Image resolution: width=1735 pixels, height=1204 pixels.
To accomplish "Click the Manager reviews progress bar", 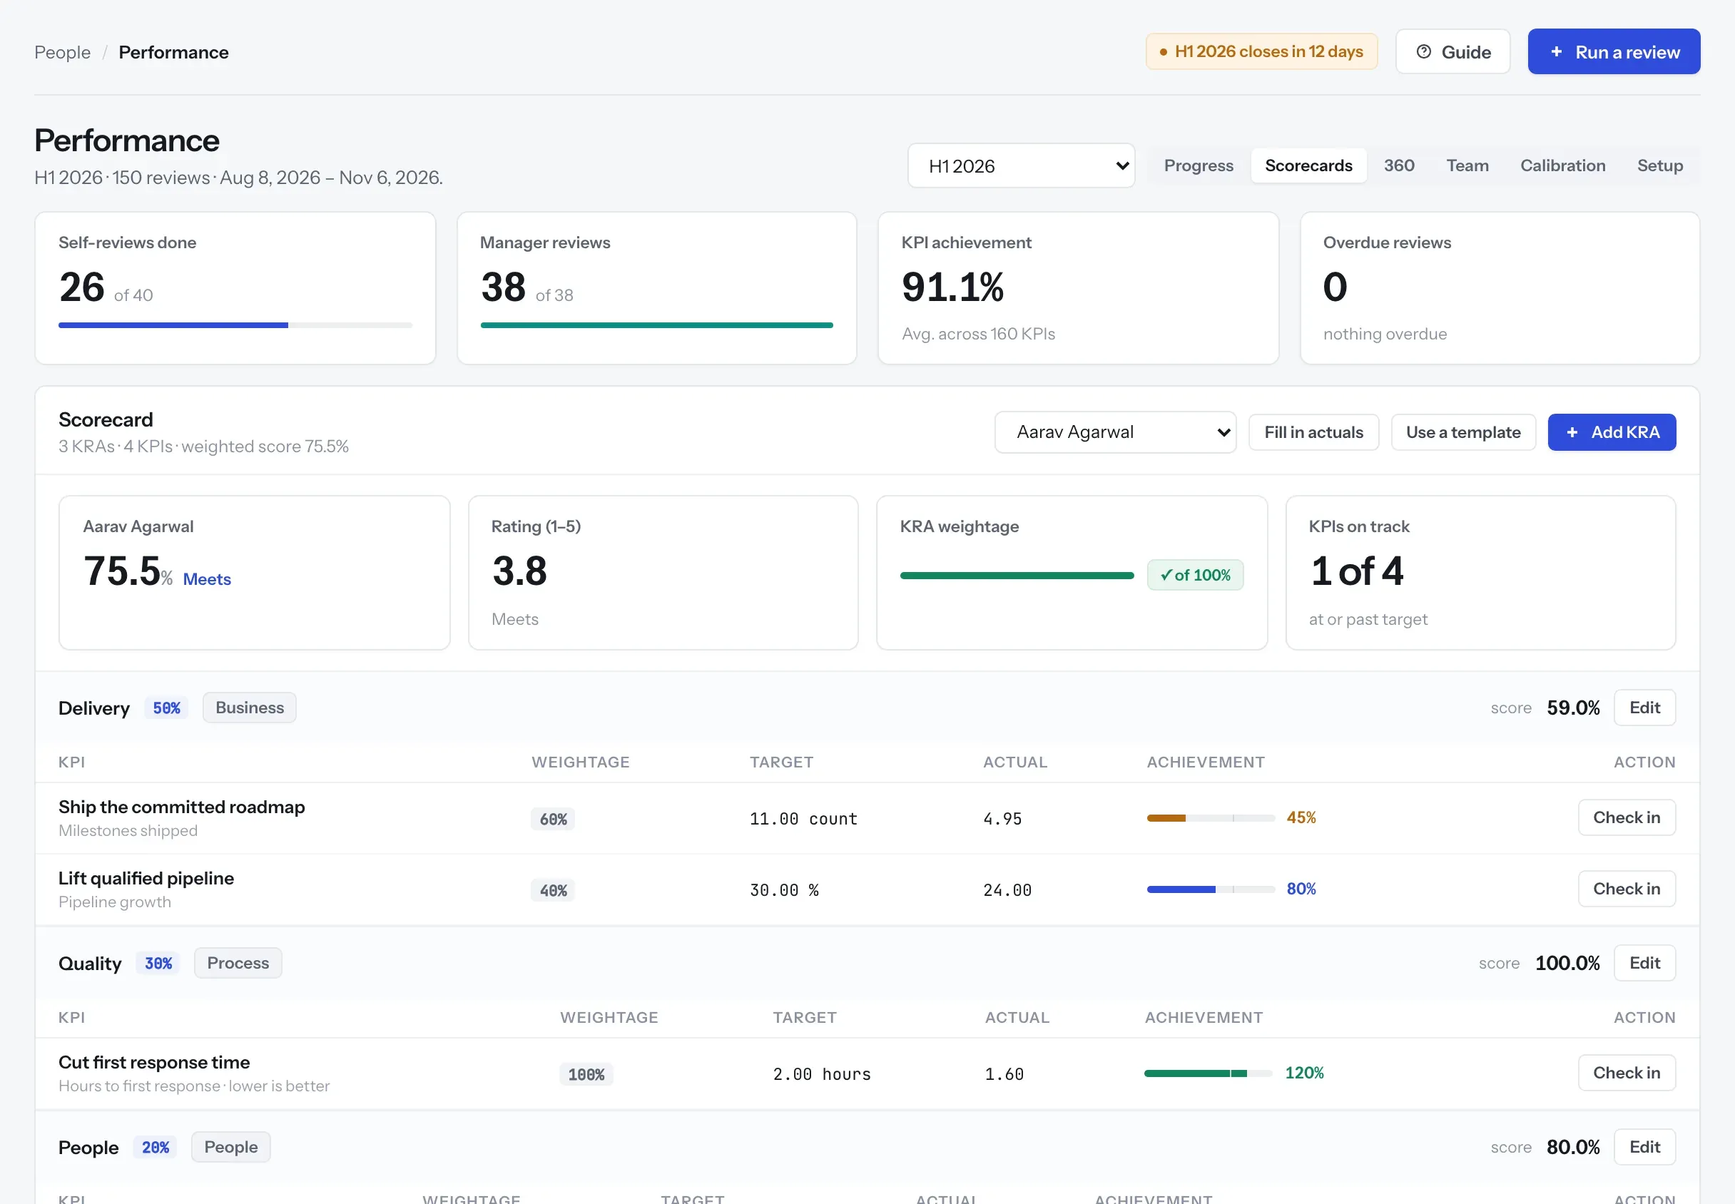I will pos(656,325).
